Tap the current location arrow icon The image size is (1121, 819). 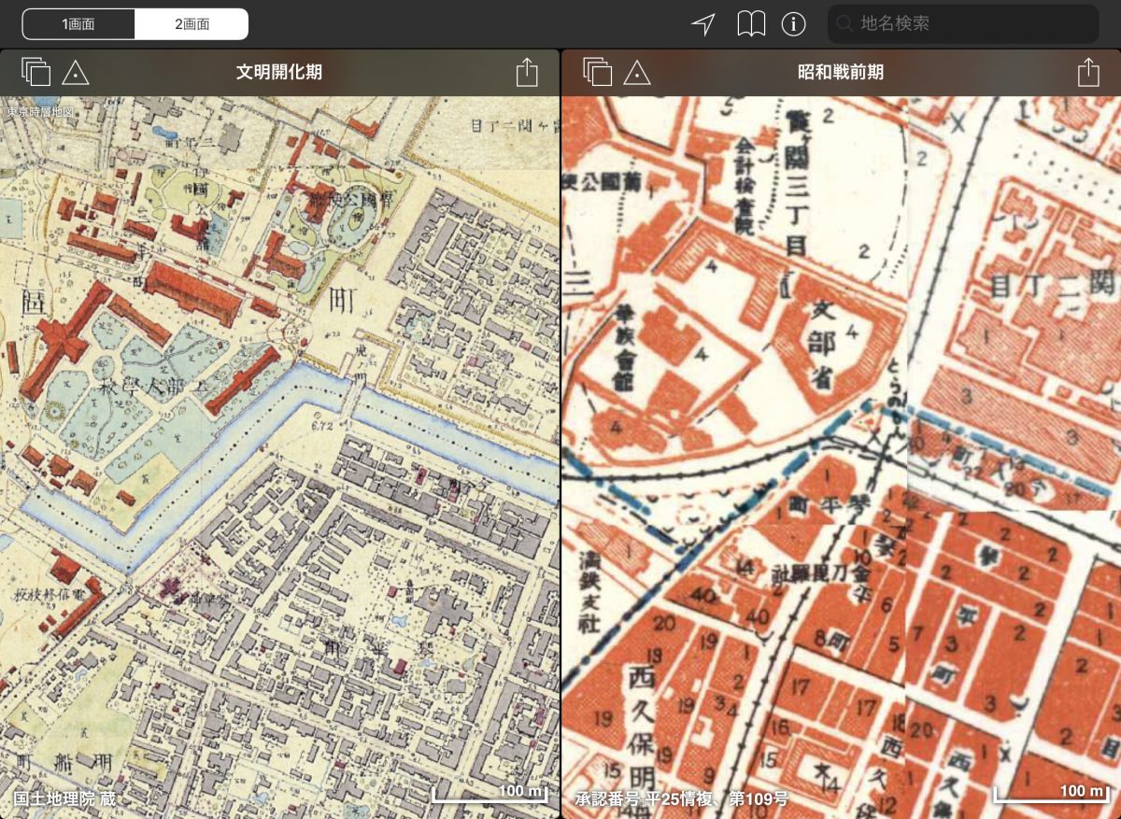click(x=702, y=24)
